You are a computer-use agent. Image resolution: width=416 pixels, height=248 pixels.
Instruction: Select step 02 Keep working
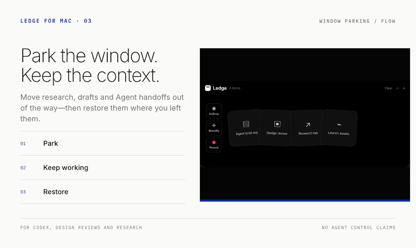(103, 168)
